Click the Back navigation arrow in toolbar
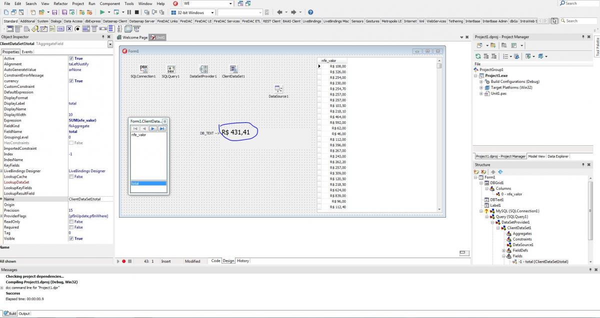The image size is (600, 318). tap(279, 12)
